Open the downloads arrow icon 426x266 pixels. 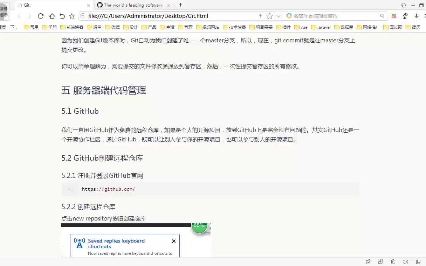(x=417, y=16)
